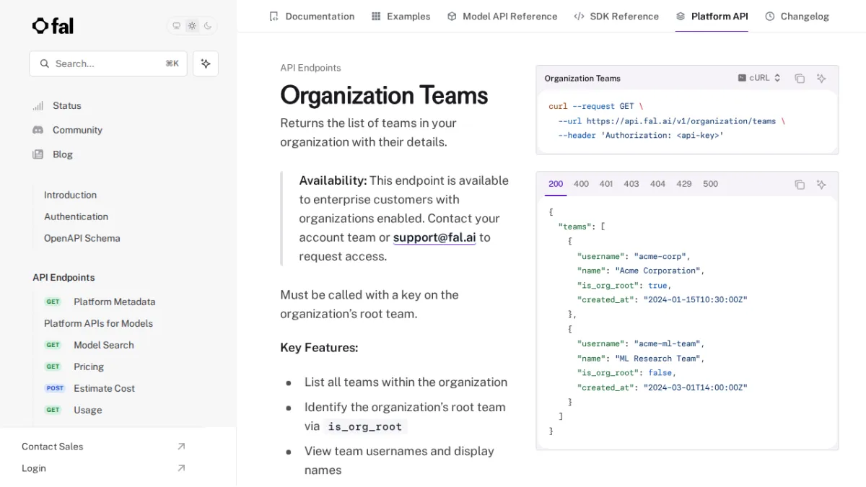Click the fal logo
866x487 pixels.
tap(53, 26)
